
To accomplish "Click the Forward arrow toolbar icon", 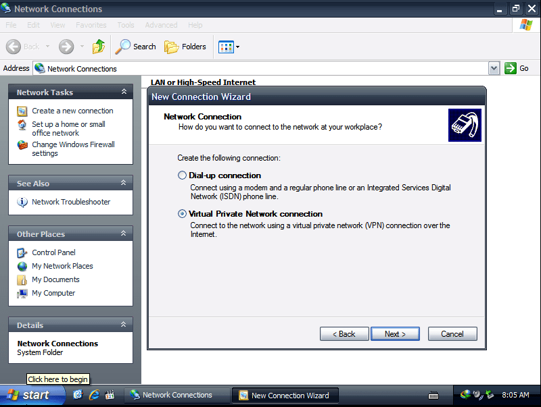I will pyautogui.click(x=66, y=47).
